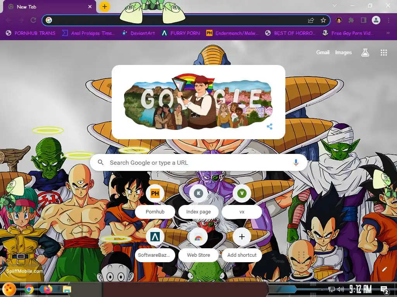The height and width of the screenshot is (297, 397).
Task: Open the FURRY PORN bookmark
Action: pyautogui.click(x=181, y=33)
